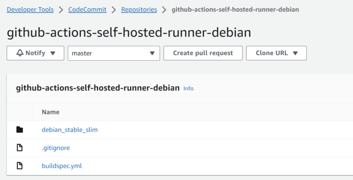The height and width of the screenshot is (180, 353).
Task: Open the buildspec.yml file
Action: coord(62,166)
